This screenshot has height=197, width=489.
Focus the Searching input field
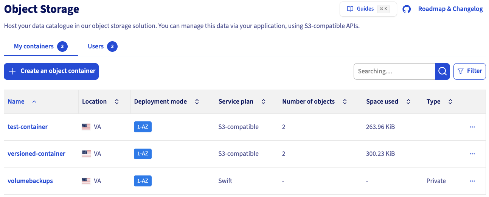394,71
